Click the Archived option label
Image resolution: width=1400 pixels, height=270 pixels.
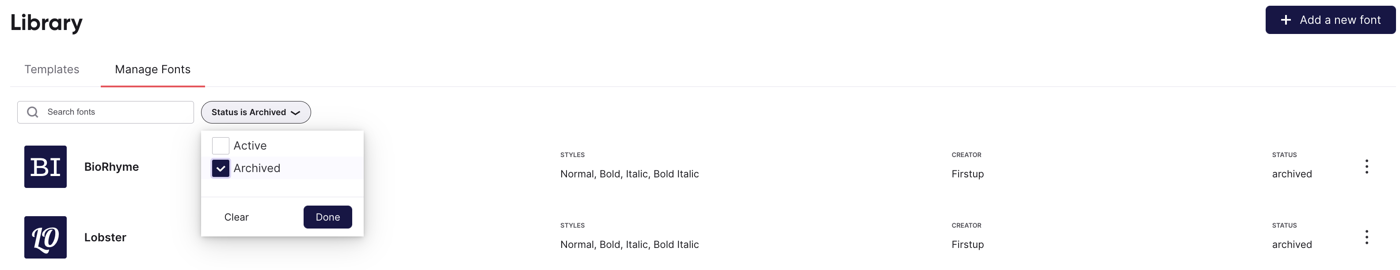257,169
